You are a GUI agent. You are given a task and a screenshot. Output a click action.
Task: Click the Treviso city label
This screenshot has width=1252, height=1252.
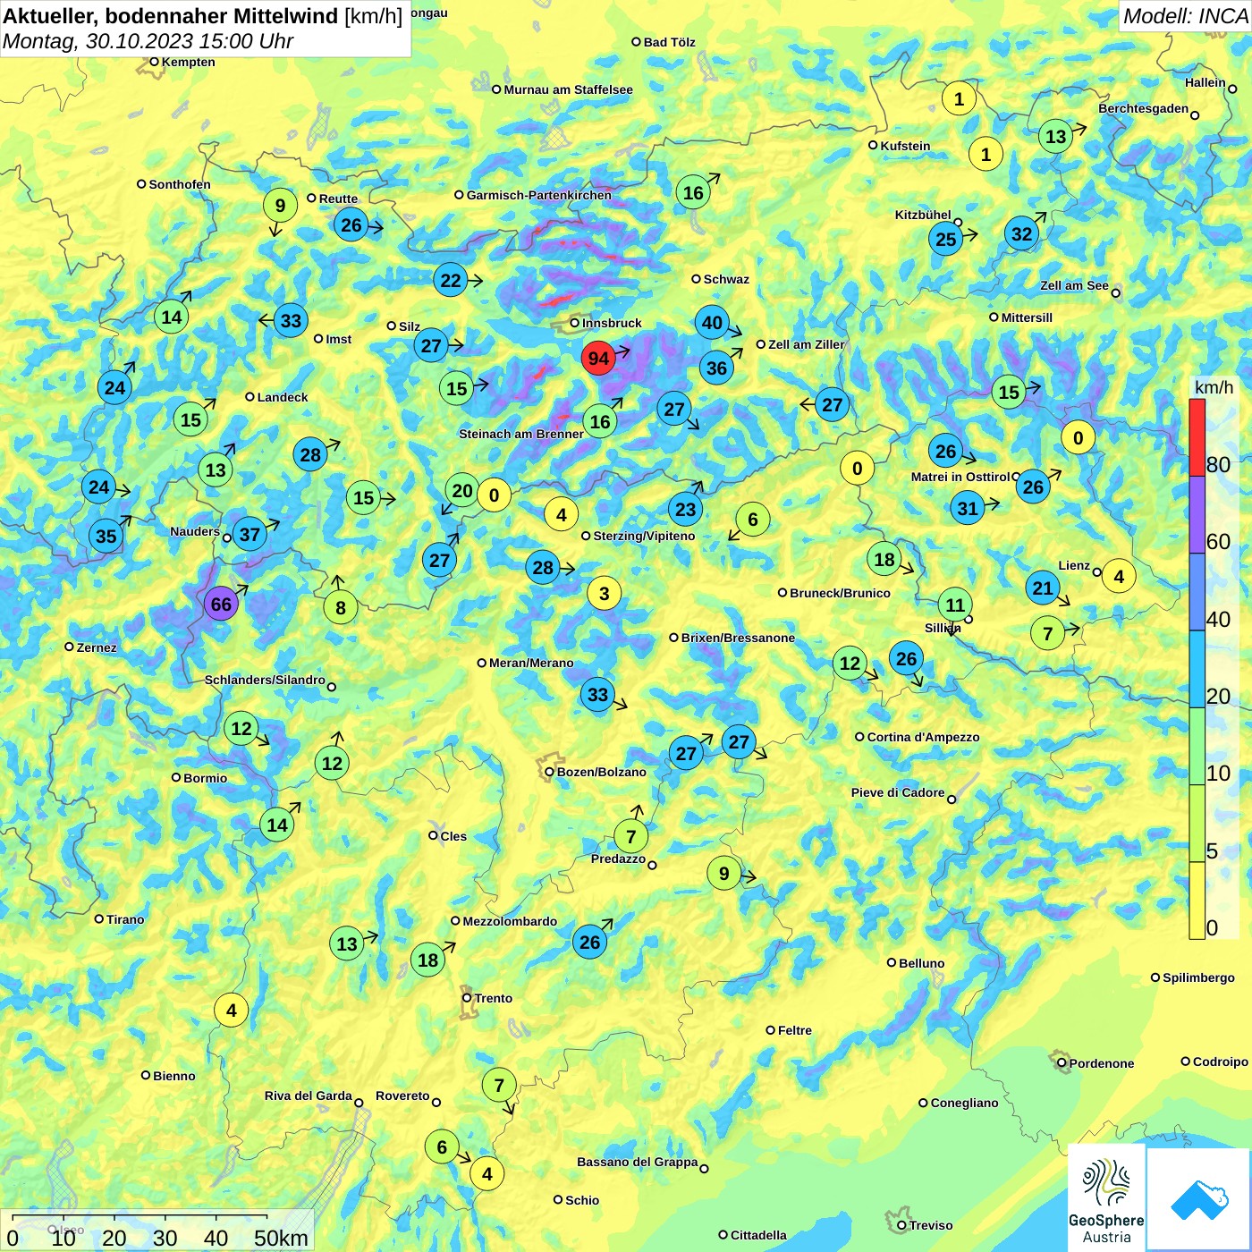coord(930,1225)
